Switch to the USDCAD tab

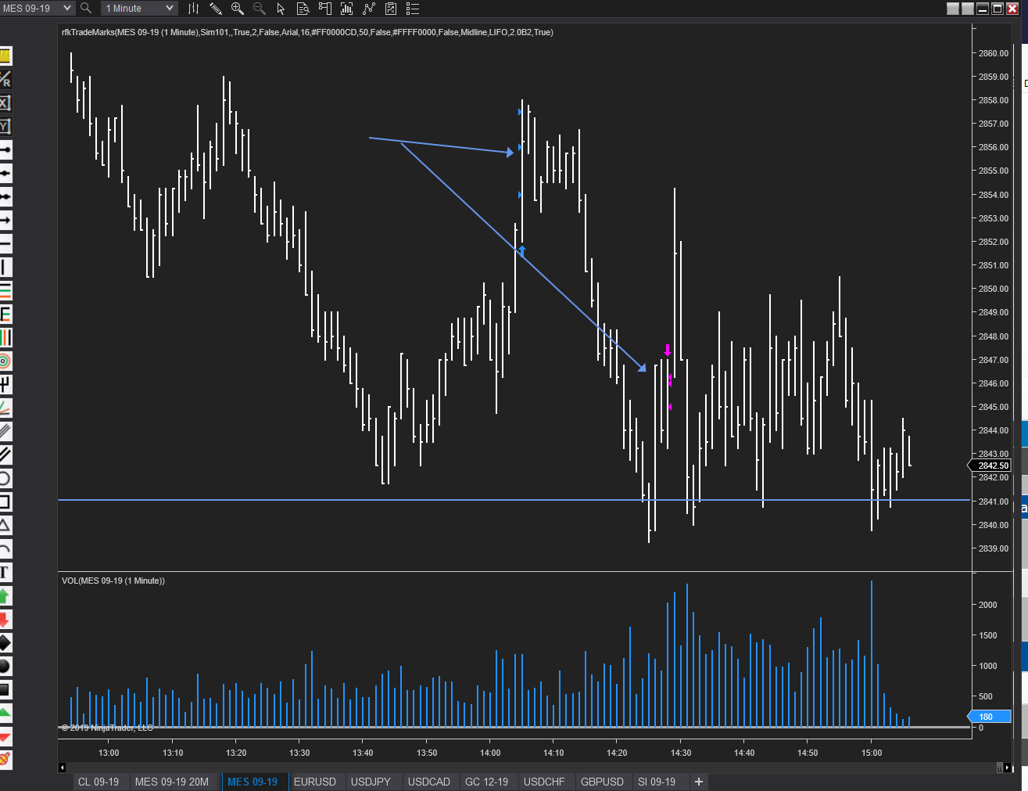coord(429,782)
